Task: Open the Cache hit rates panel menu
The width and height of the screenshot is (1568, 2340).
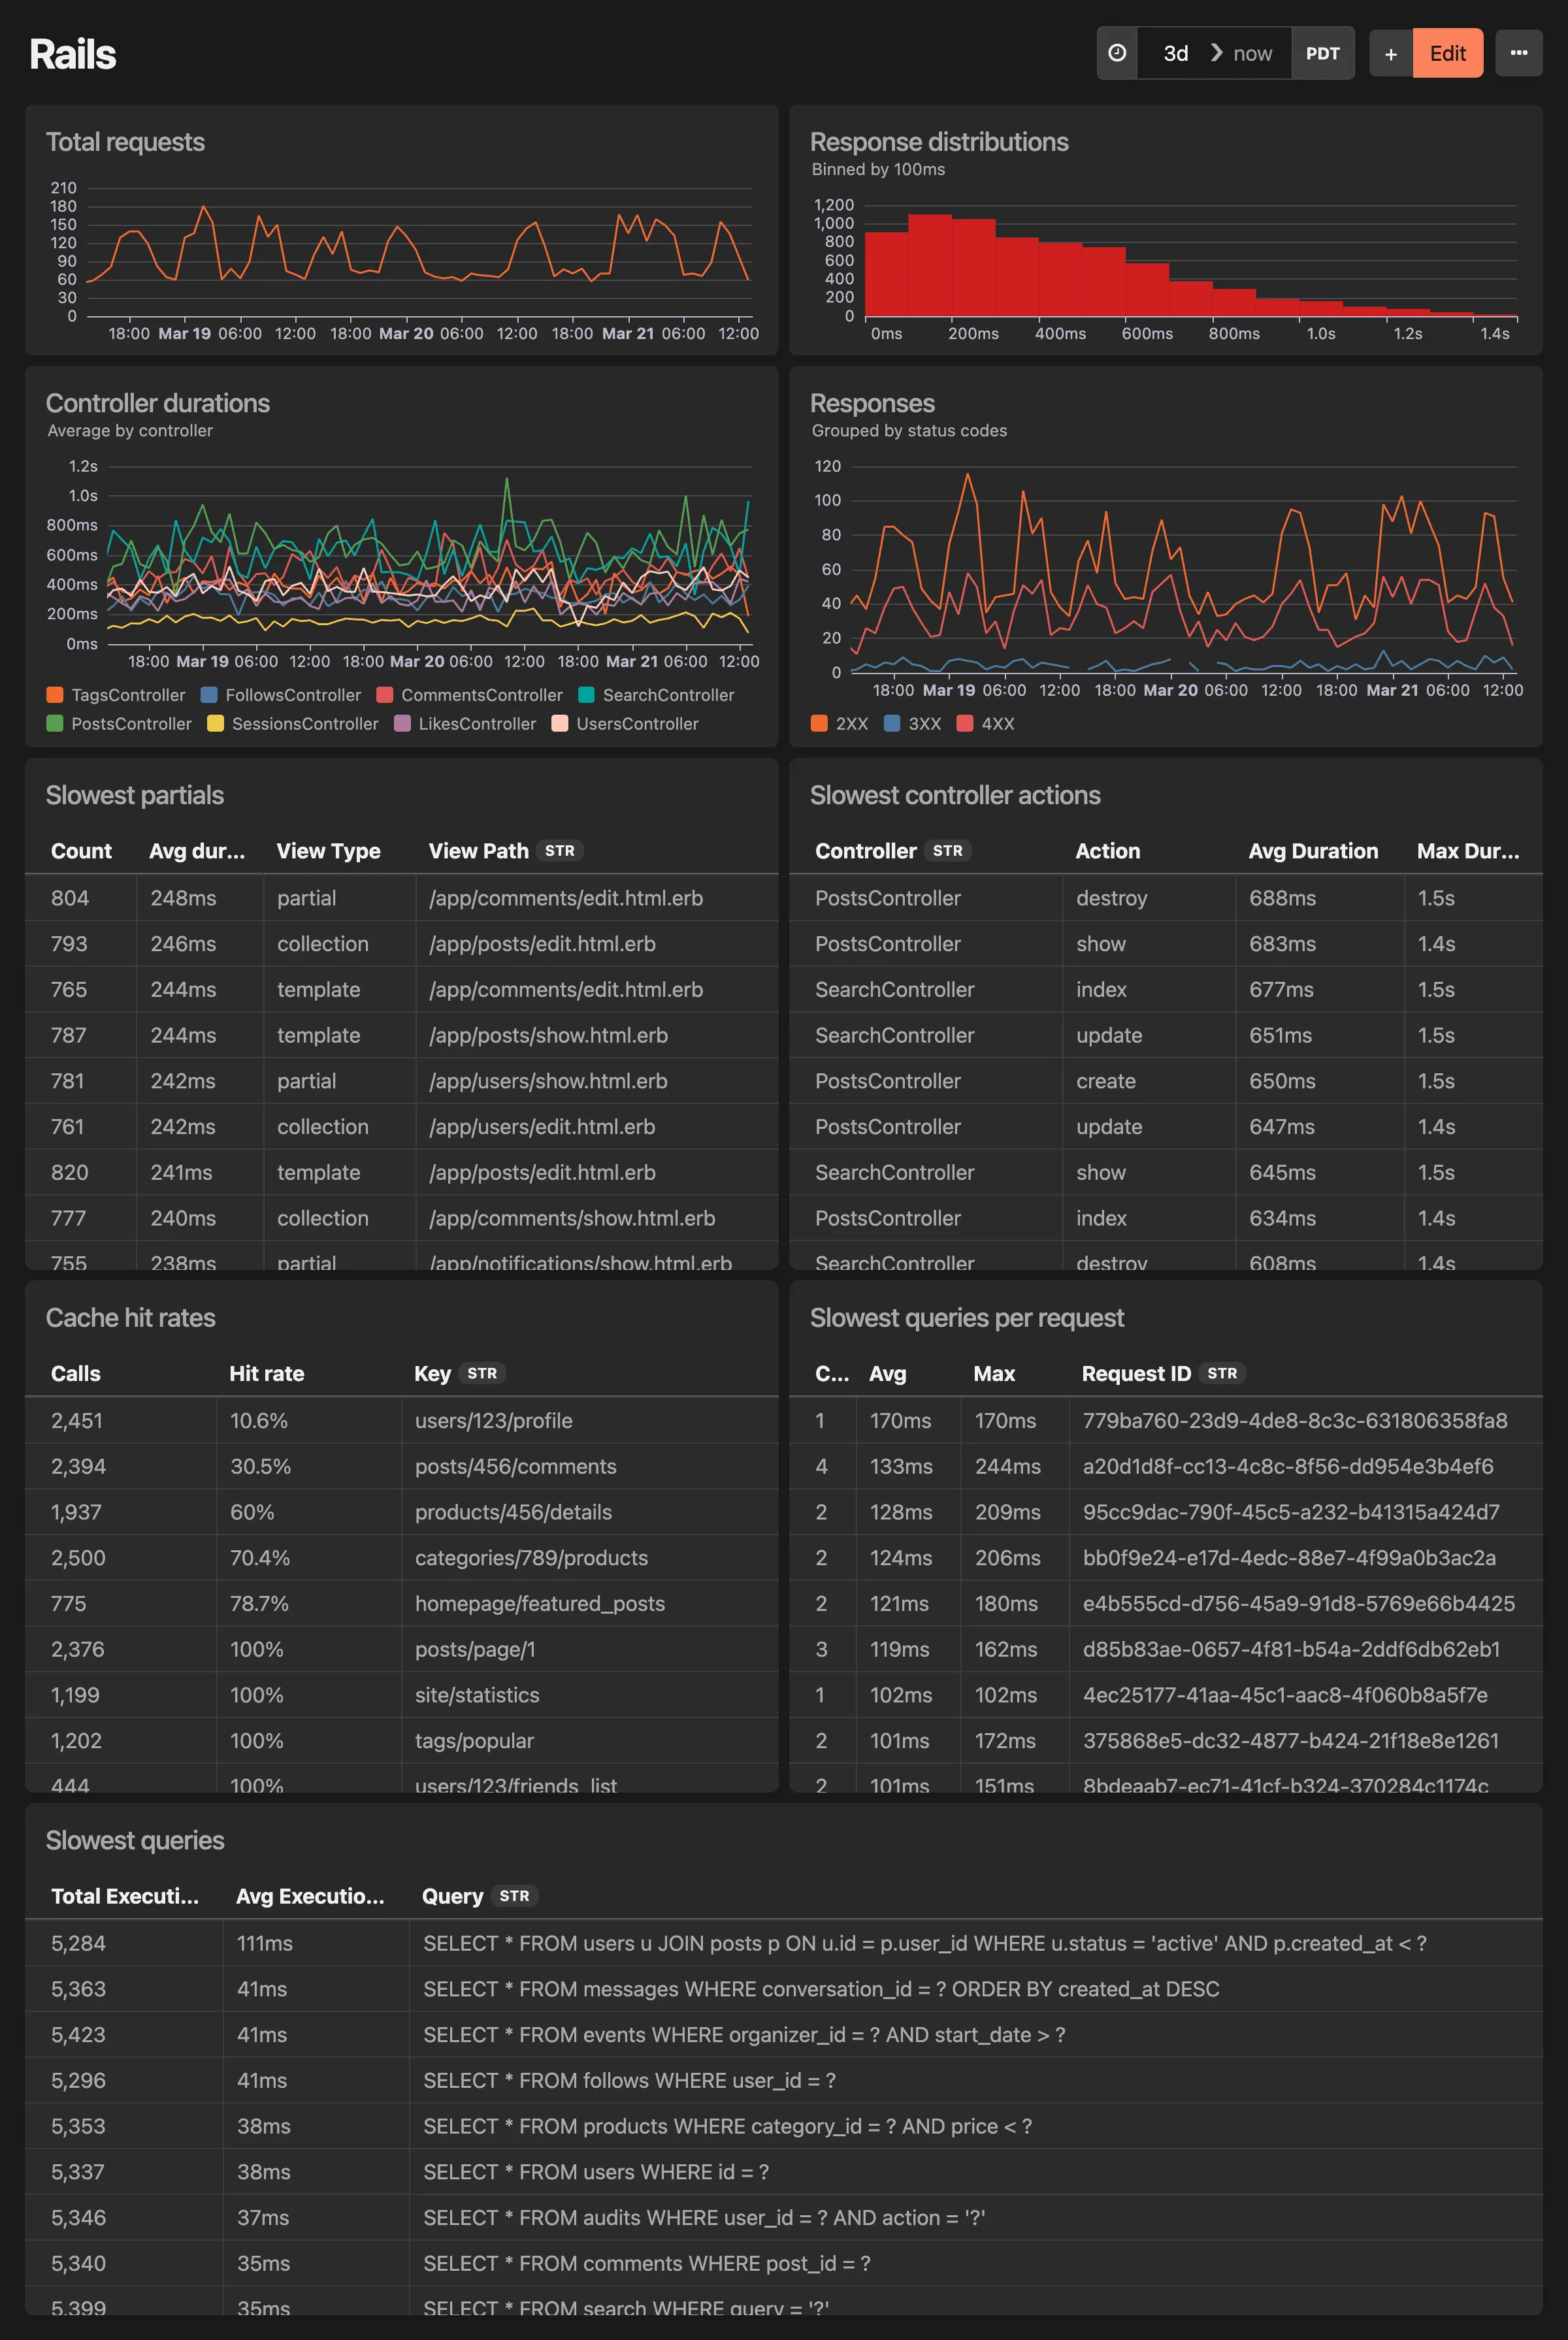Action: (x=748, y=1317)
